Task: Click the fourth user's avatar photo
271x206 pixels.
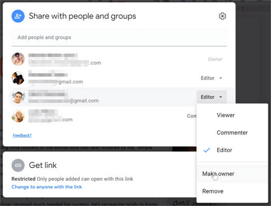Action: [18, 116]
